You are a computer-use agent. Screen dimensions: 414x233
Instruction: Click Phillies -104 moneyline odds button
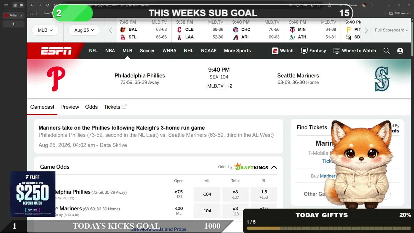[x=207, y=194]
